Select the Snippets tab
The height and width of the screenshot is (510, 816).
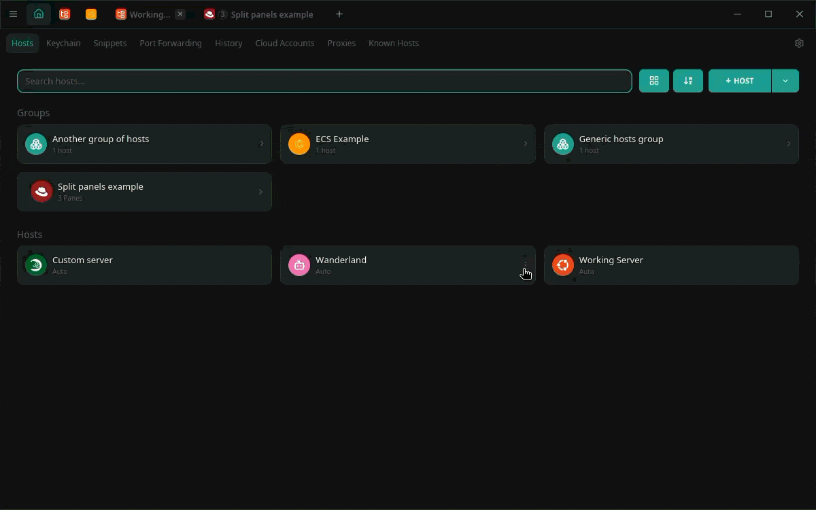(110, 43)
